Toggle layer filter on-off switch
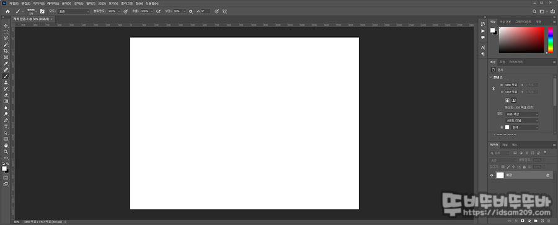 (x=545, y=152)
